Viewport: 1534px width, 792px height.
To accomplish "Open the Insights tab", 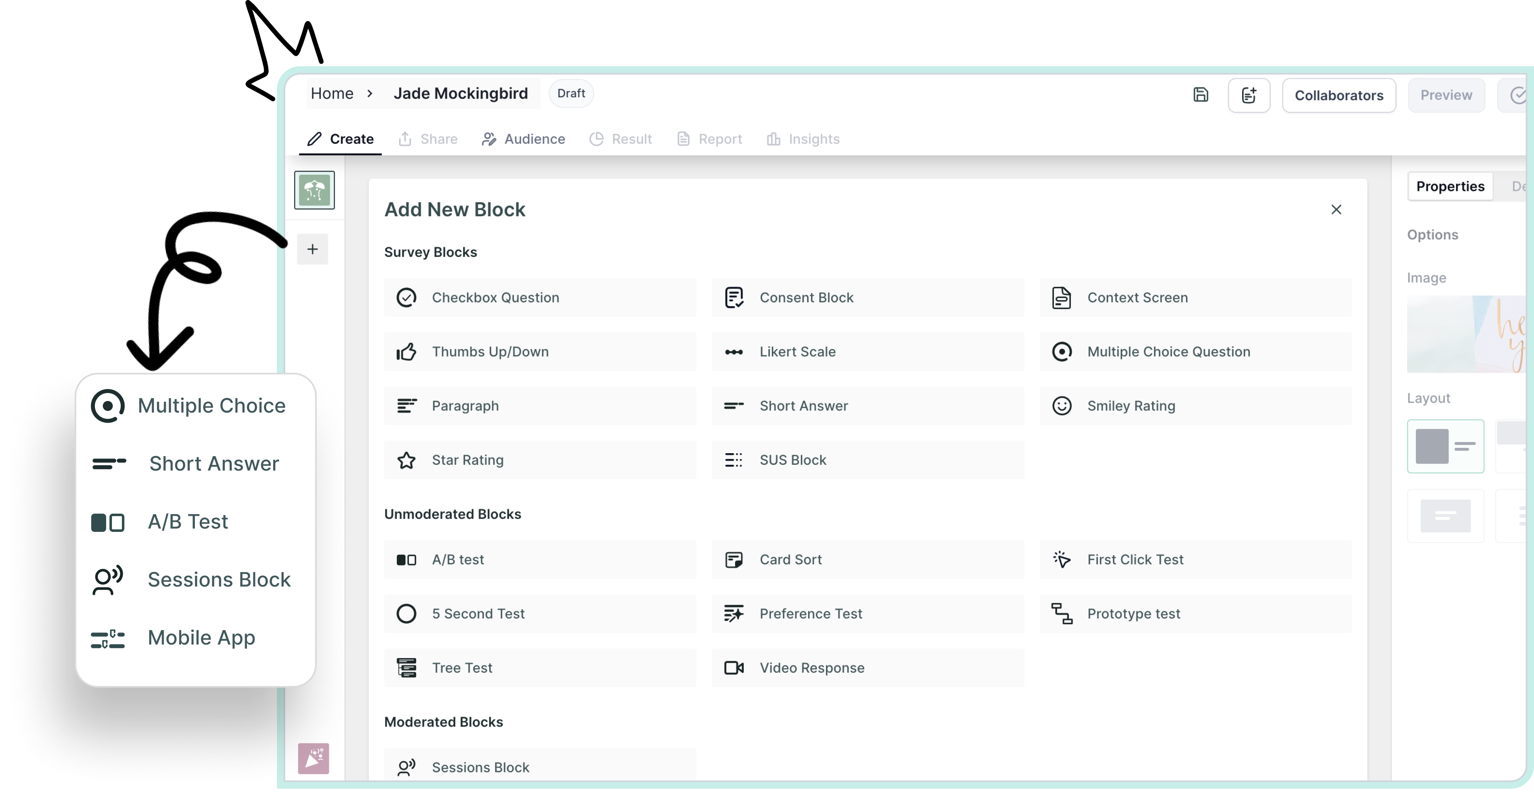I will tap(803, 139).
